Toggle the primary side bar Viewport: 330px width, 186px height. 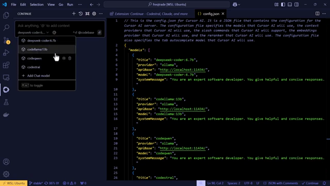click(x=283, y=4)
